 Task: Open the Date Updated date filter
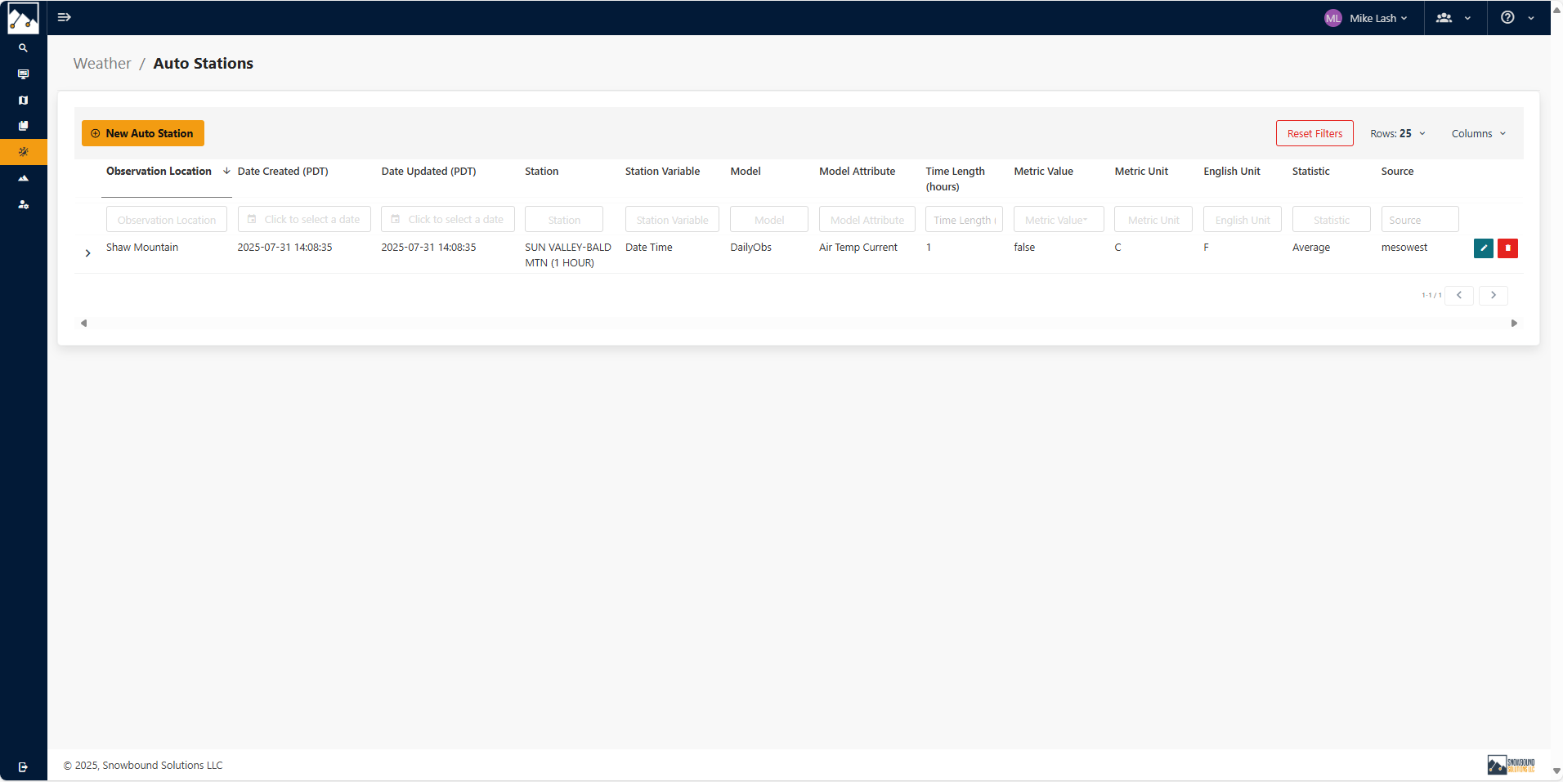pos(448,219)
